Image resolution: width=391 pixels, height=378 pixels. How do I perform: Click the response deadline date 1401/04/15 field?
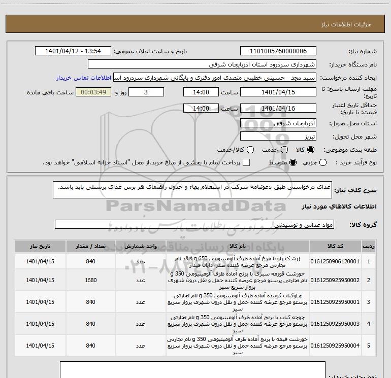(278, 92)
